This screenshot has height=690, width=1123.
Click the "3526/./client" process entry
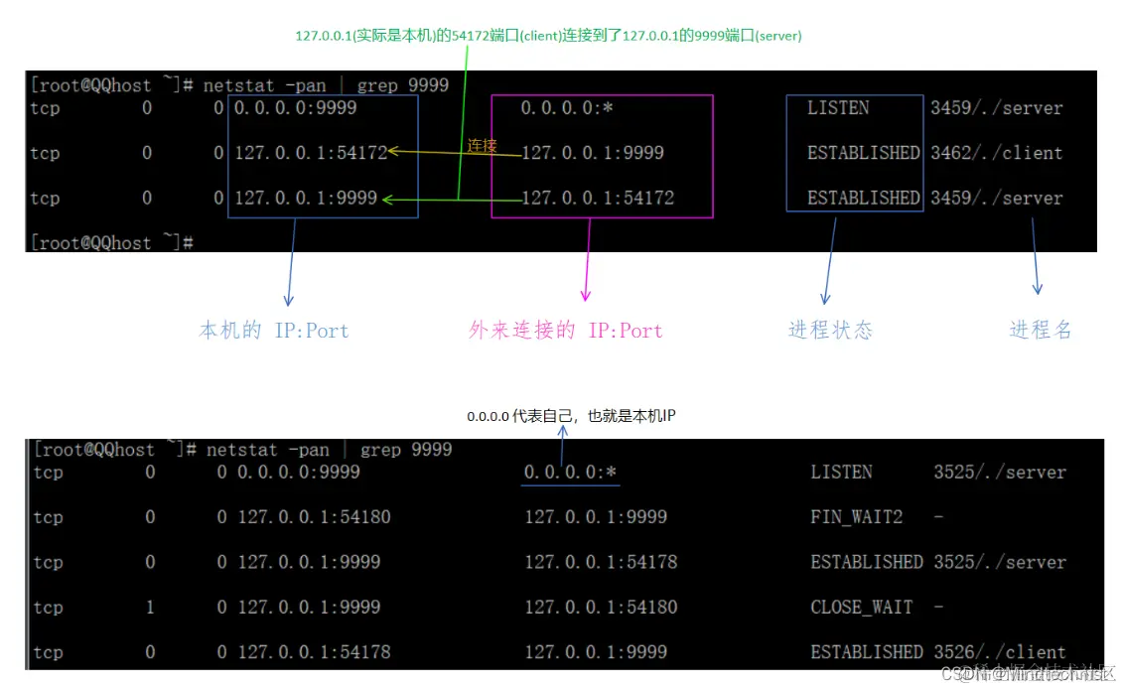click(x=1000, y=652)
